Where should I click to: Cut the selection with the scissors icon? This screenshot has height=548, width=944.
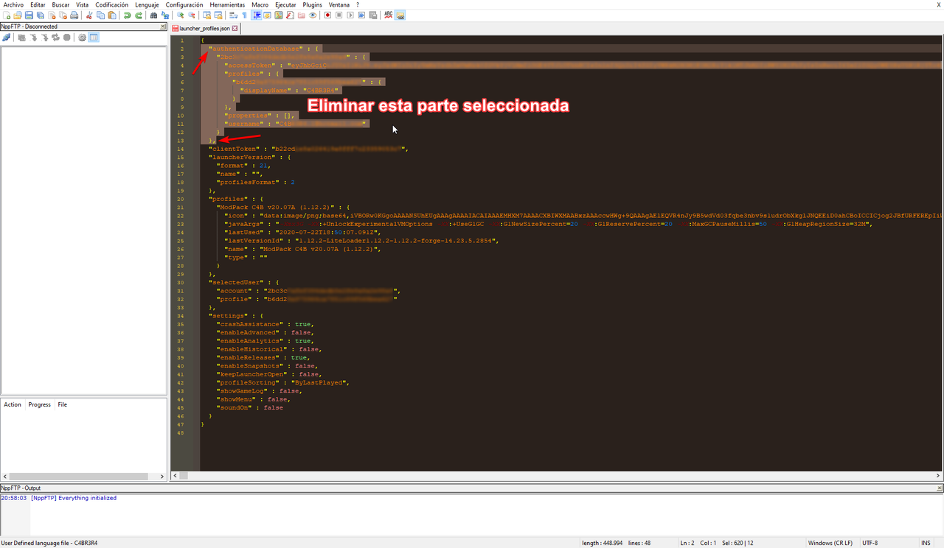point(90,15)
